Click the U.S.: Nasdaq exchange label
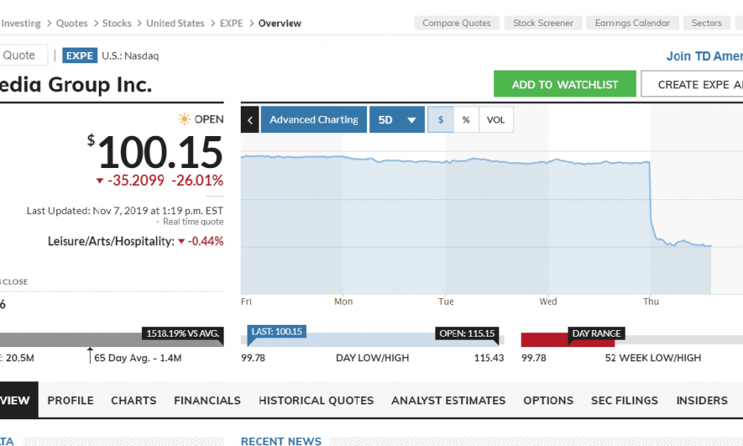This screenshot has height=446, width=743. pos(130,56)
